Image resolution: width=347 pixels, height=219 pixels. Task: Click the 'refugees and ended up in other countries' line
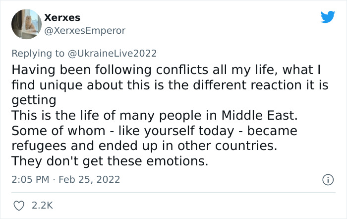[x=144, y=146]
